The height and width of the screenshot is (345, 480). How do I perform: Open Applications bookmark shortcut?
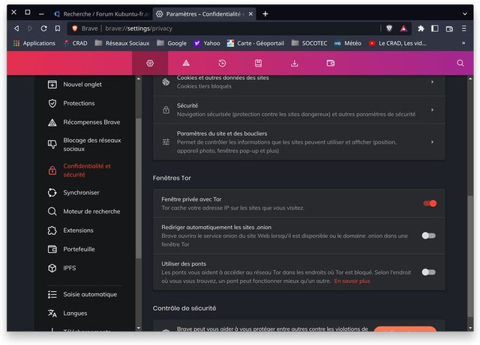[34, 43]
